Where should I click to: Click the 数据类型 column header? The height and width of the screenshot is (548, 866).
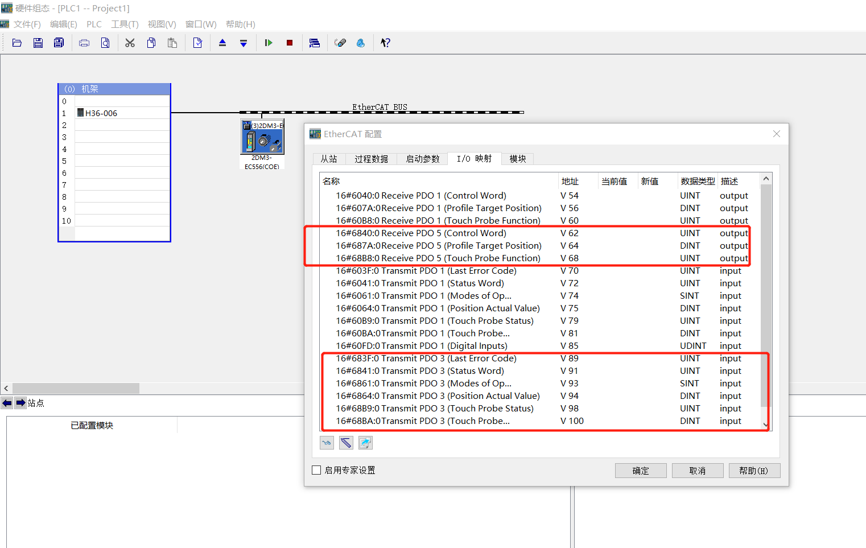point(698,182)
